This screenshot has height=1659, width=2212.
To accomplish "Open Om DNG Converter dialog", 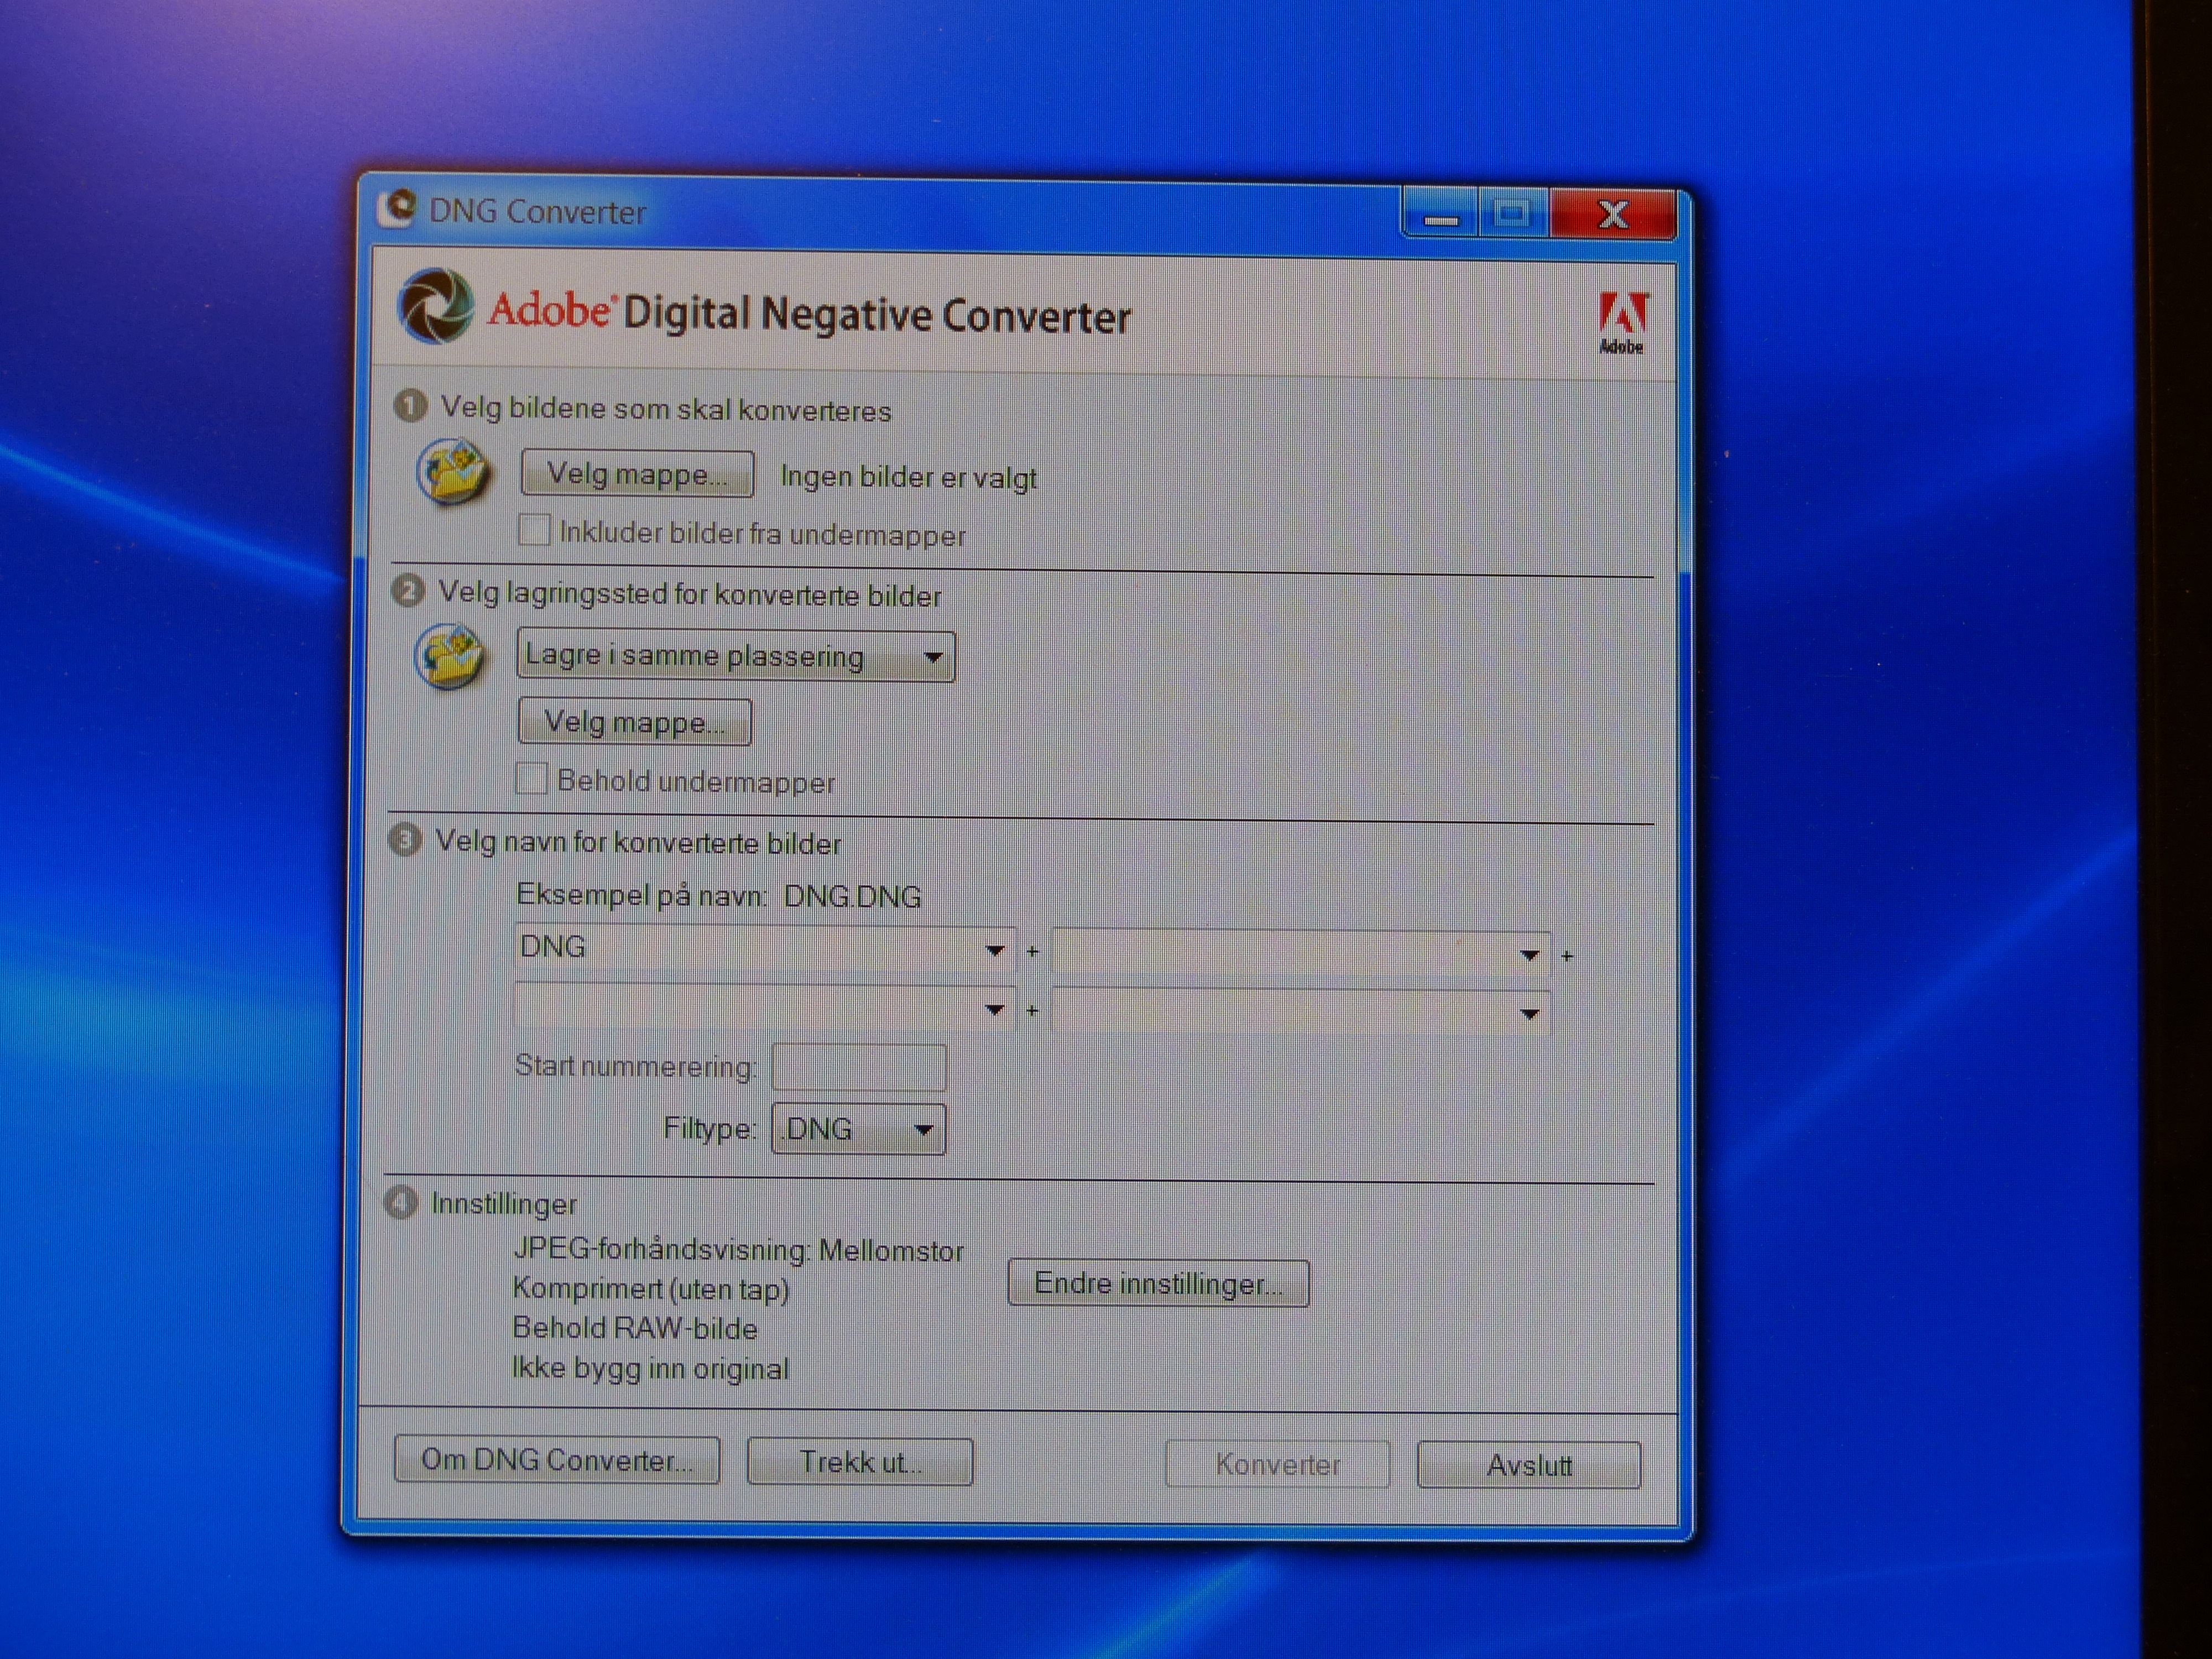I will (557, 1461).
